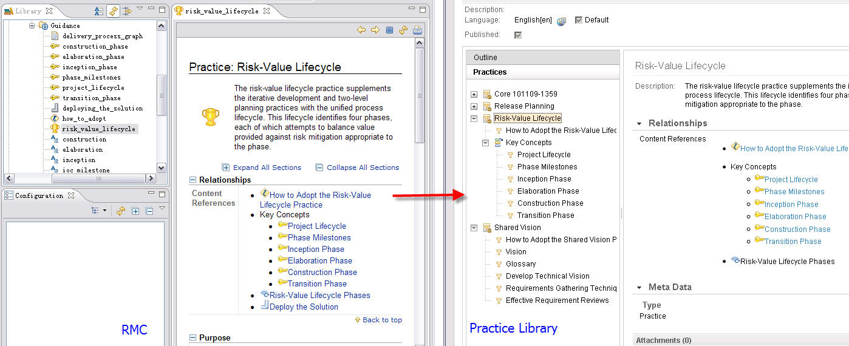
Task: Click Library horizontal scrollbar right arrow
Action: point(151,178)
